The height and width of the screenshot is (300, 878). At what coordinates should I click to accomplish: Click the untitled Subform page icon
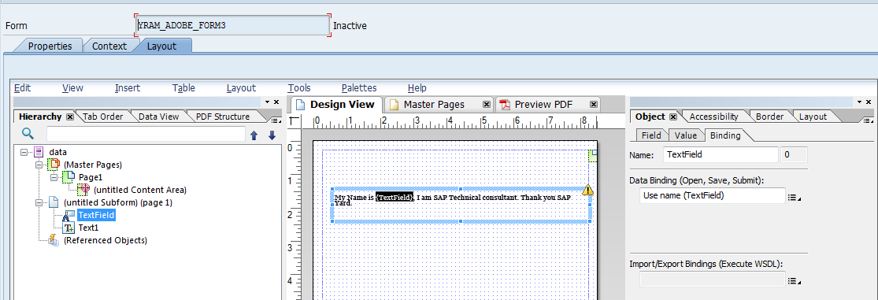54,202
